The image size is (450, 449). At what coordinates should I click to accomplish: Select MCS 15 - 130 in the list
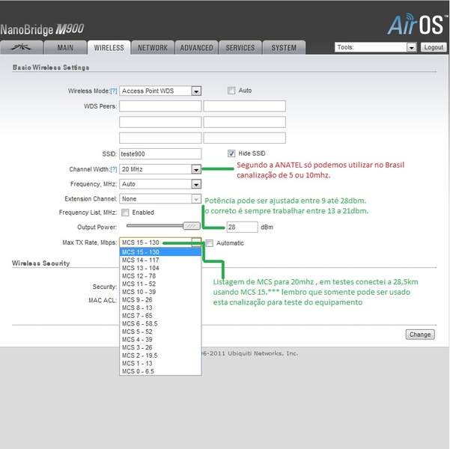(160, 252)
